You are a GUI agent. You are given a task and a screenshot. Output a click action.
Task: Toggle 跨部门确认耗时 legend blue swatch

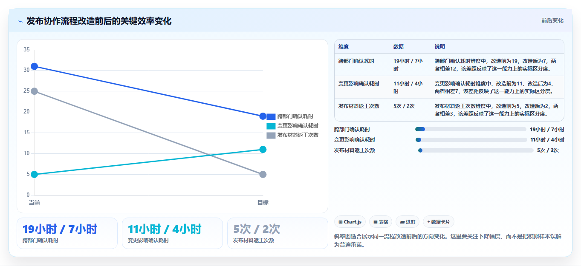271,116
